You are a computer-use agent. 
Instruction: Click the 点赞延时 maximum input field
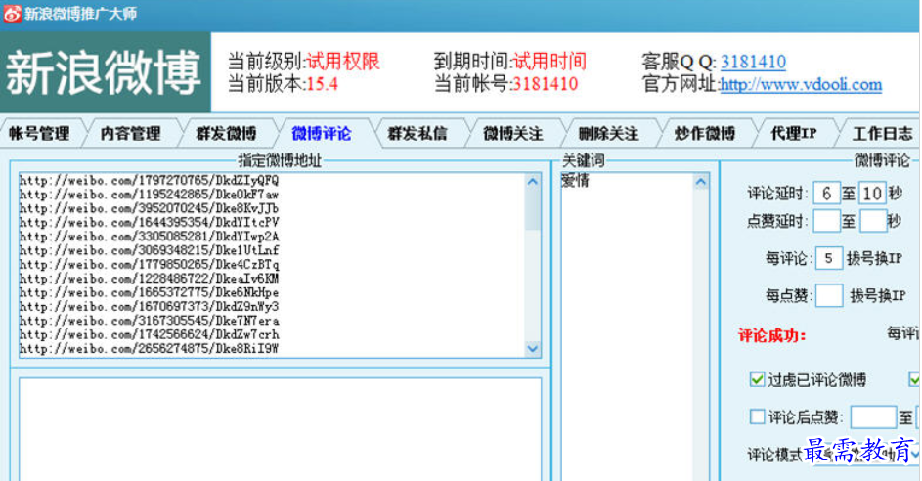(x=872, y=221)
